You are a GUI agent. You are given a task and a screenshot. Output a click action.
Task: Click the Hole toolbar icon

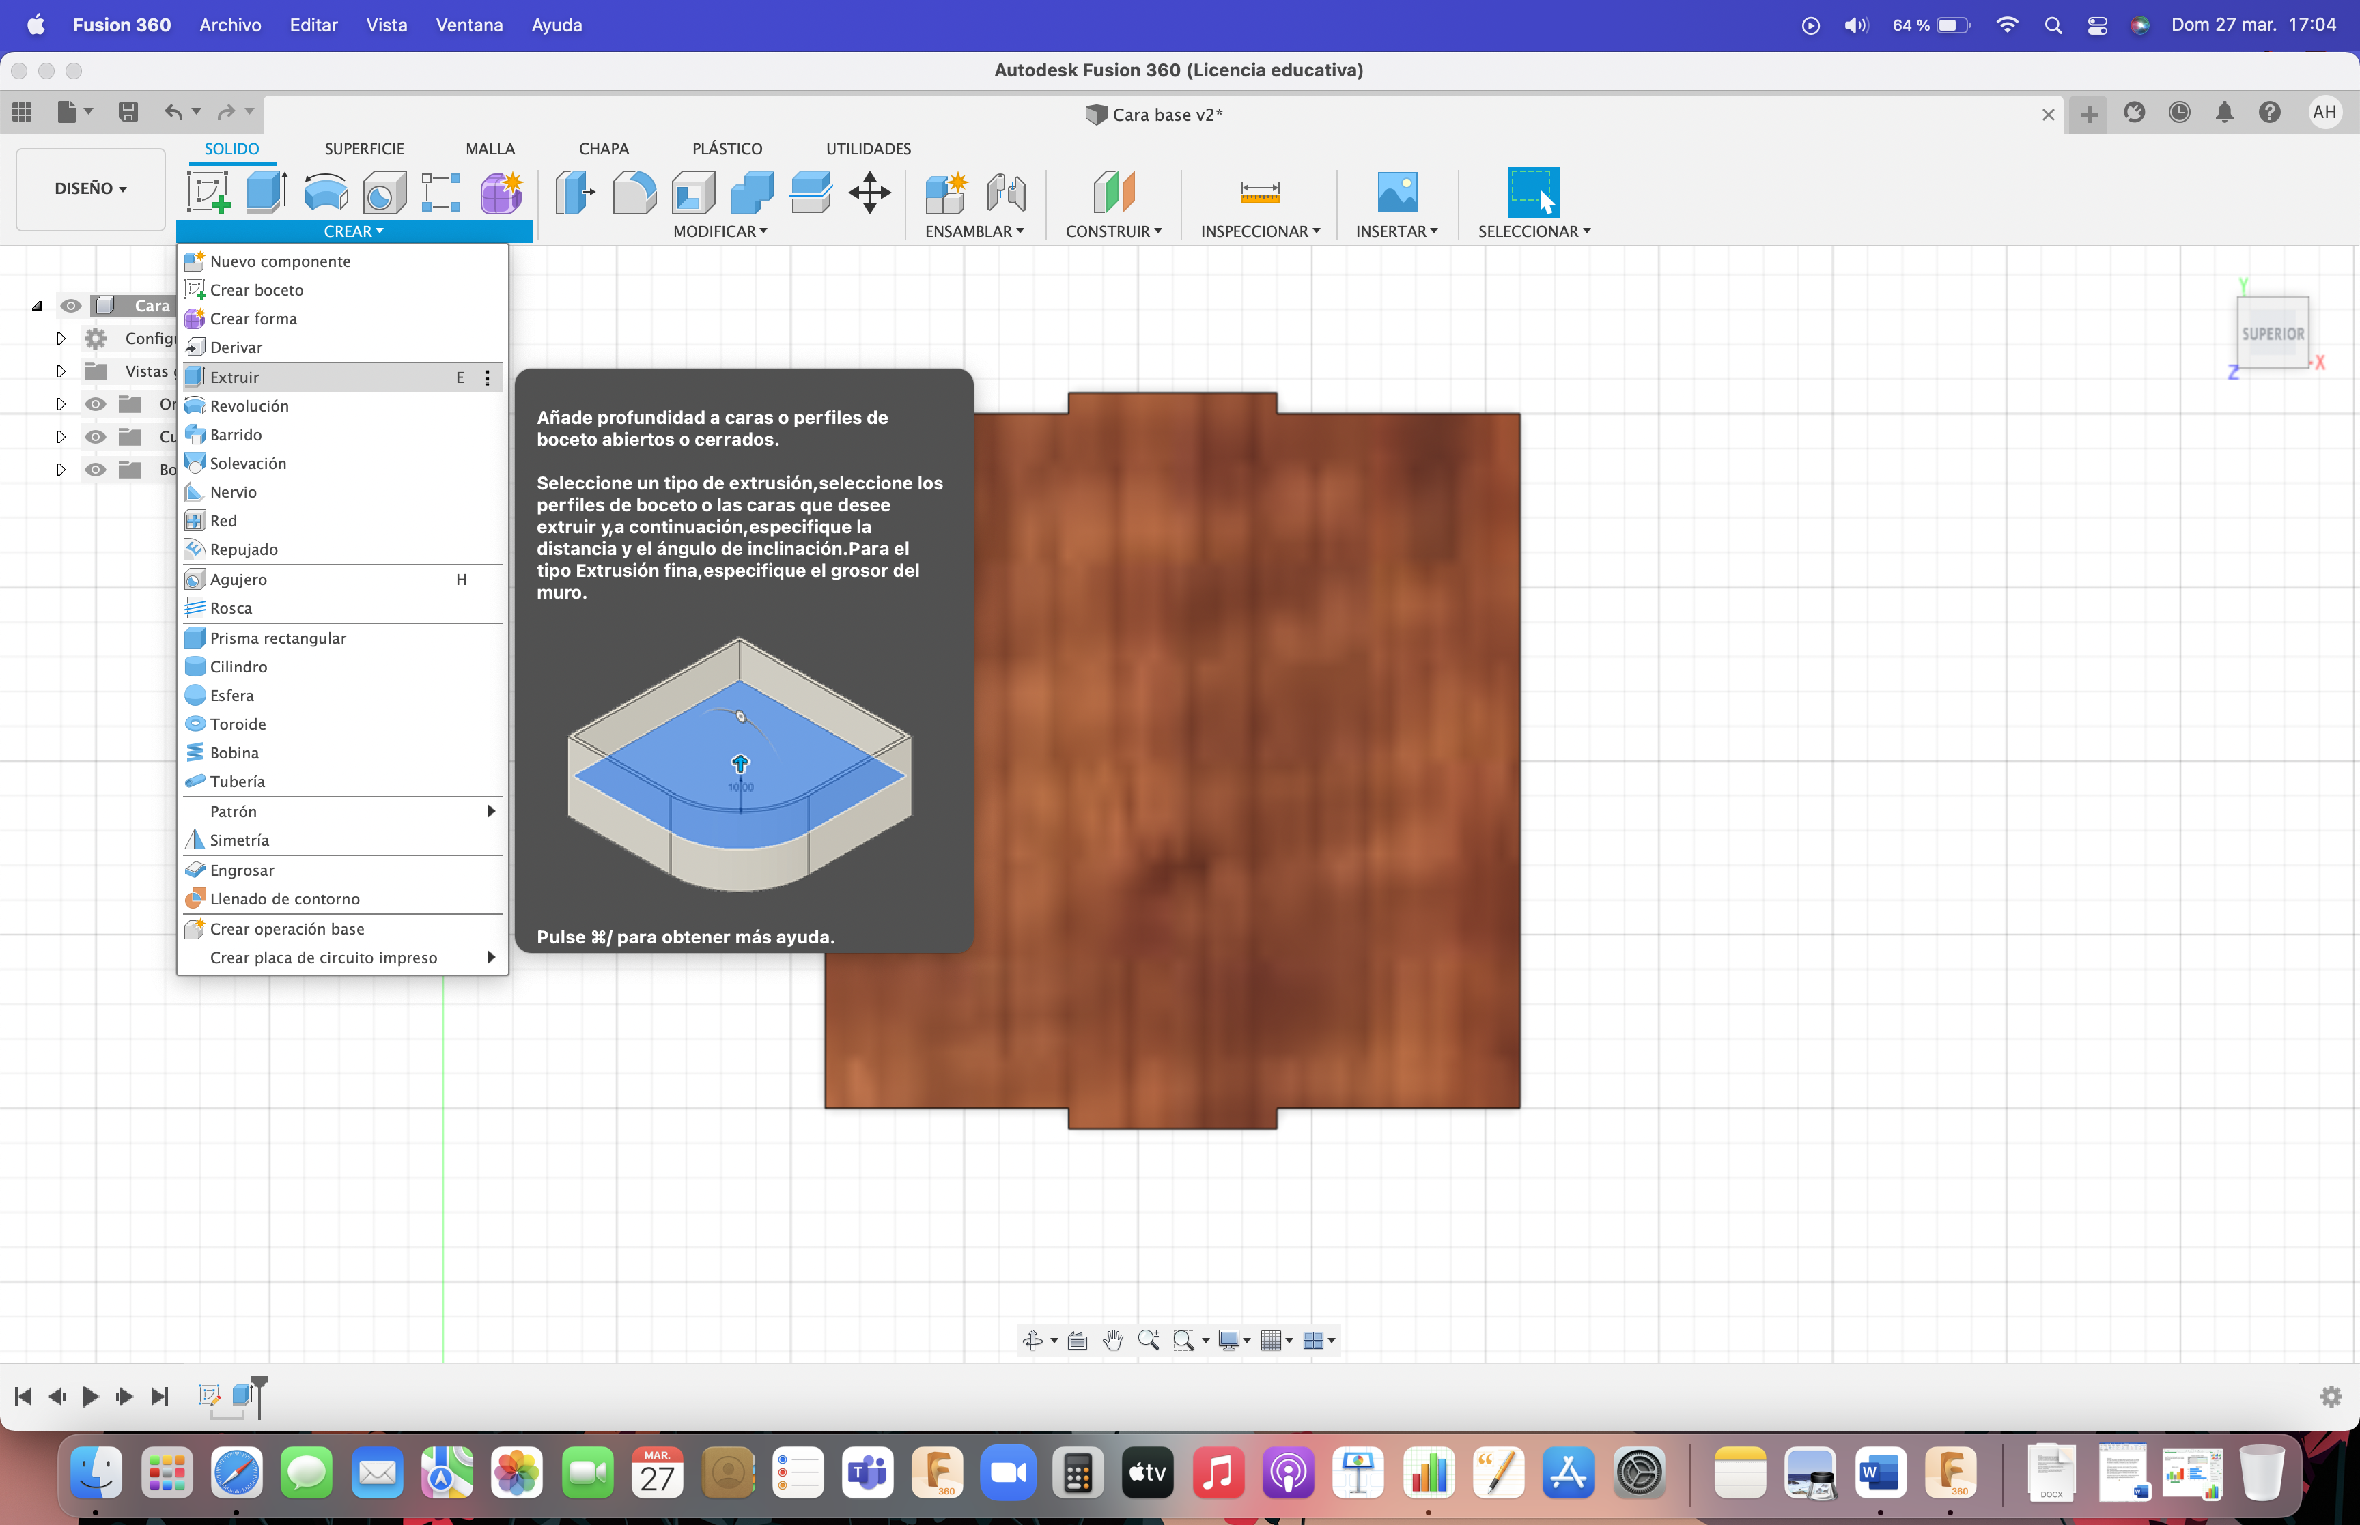(x=384, y=192)
